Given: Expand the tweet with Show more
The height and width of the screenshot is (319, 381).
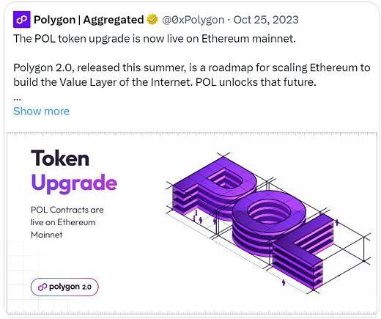Looking at the screenshot, I should 41,111.
